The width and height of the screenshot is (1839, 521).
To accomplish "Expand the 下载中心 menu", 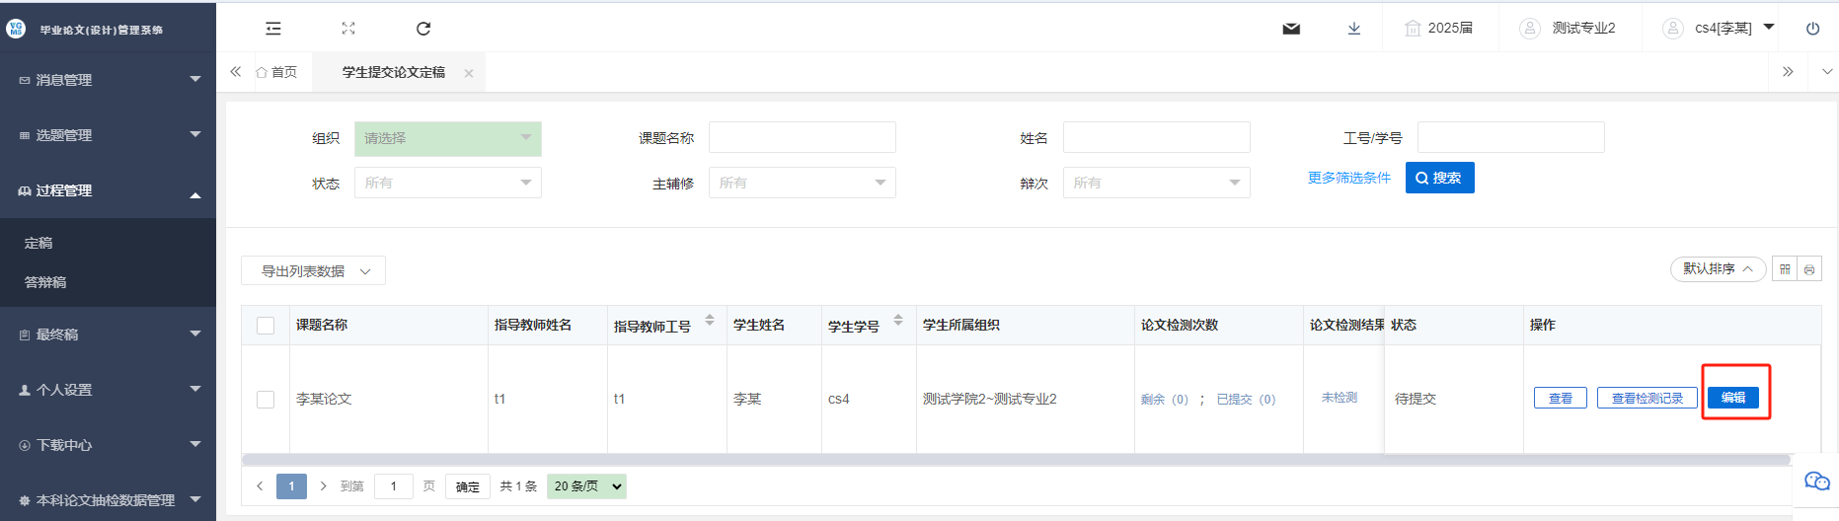I will (x=108, y=445).
